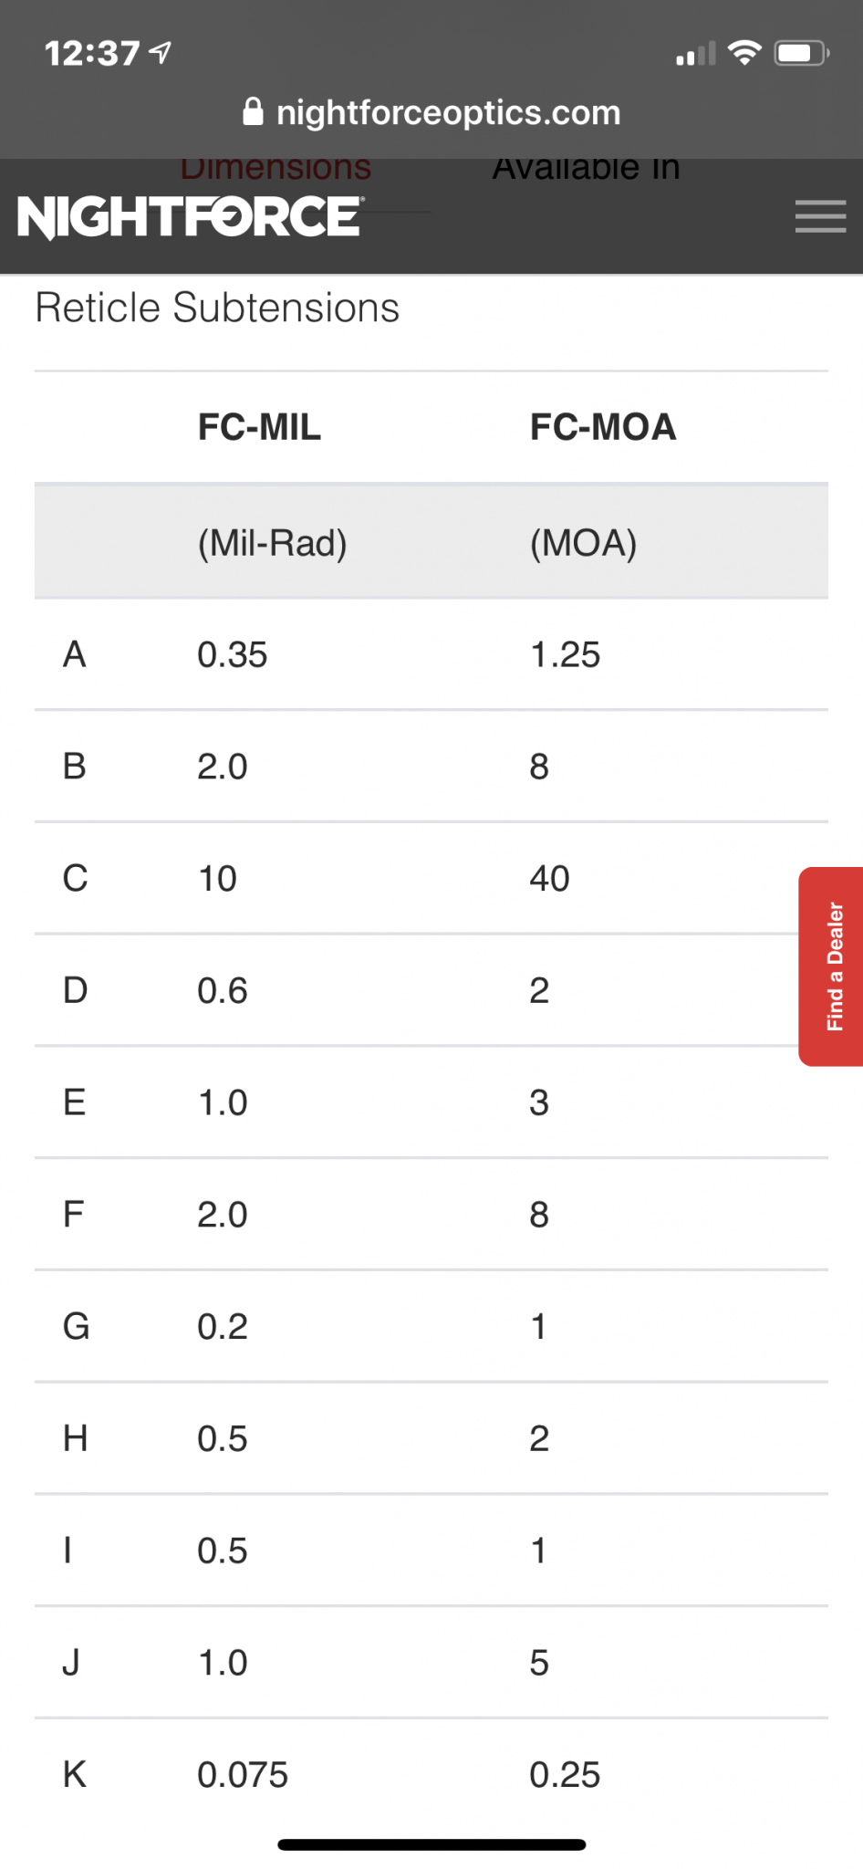Tap the lock icon in address bar
Image resolution: width=863 pixels, height=1869 pixels.
click(x=253, y=112)
